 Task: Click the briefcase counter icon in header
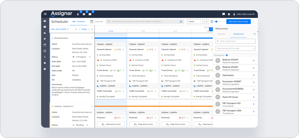[90, 14]
